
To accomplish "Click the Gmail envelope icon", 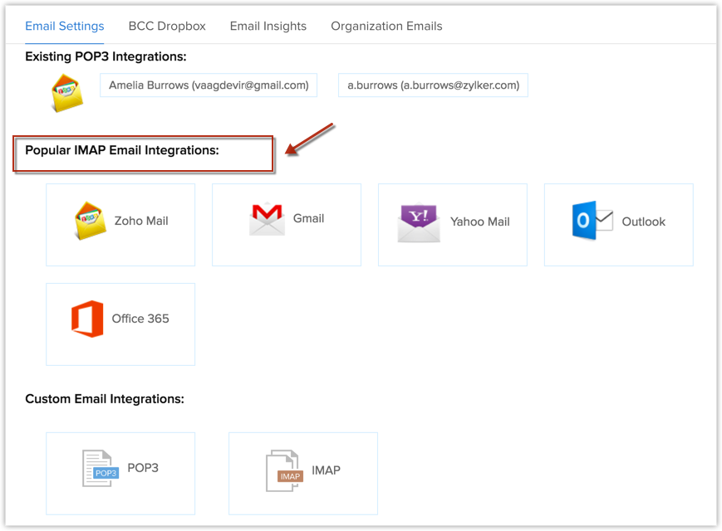I will [267, 219].
